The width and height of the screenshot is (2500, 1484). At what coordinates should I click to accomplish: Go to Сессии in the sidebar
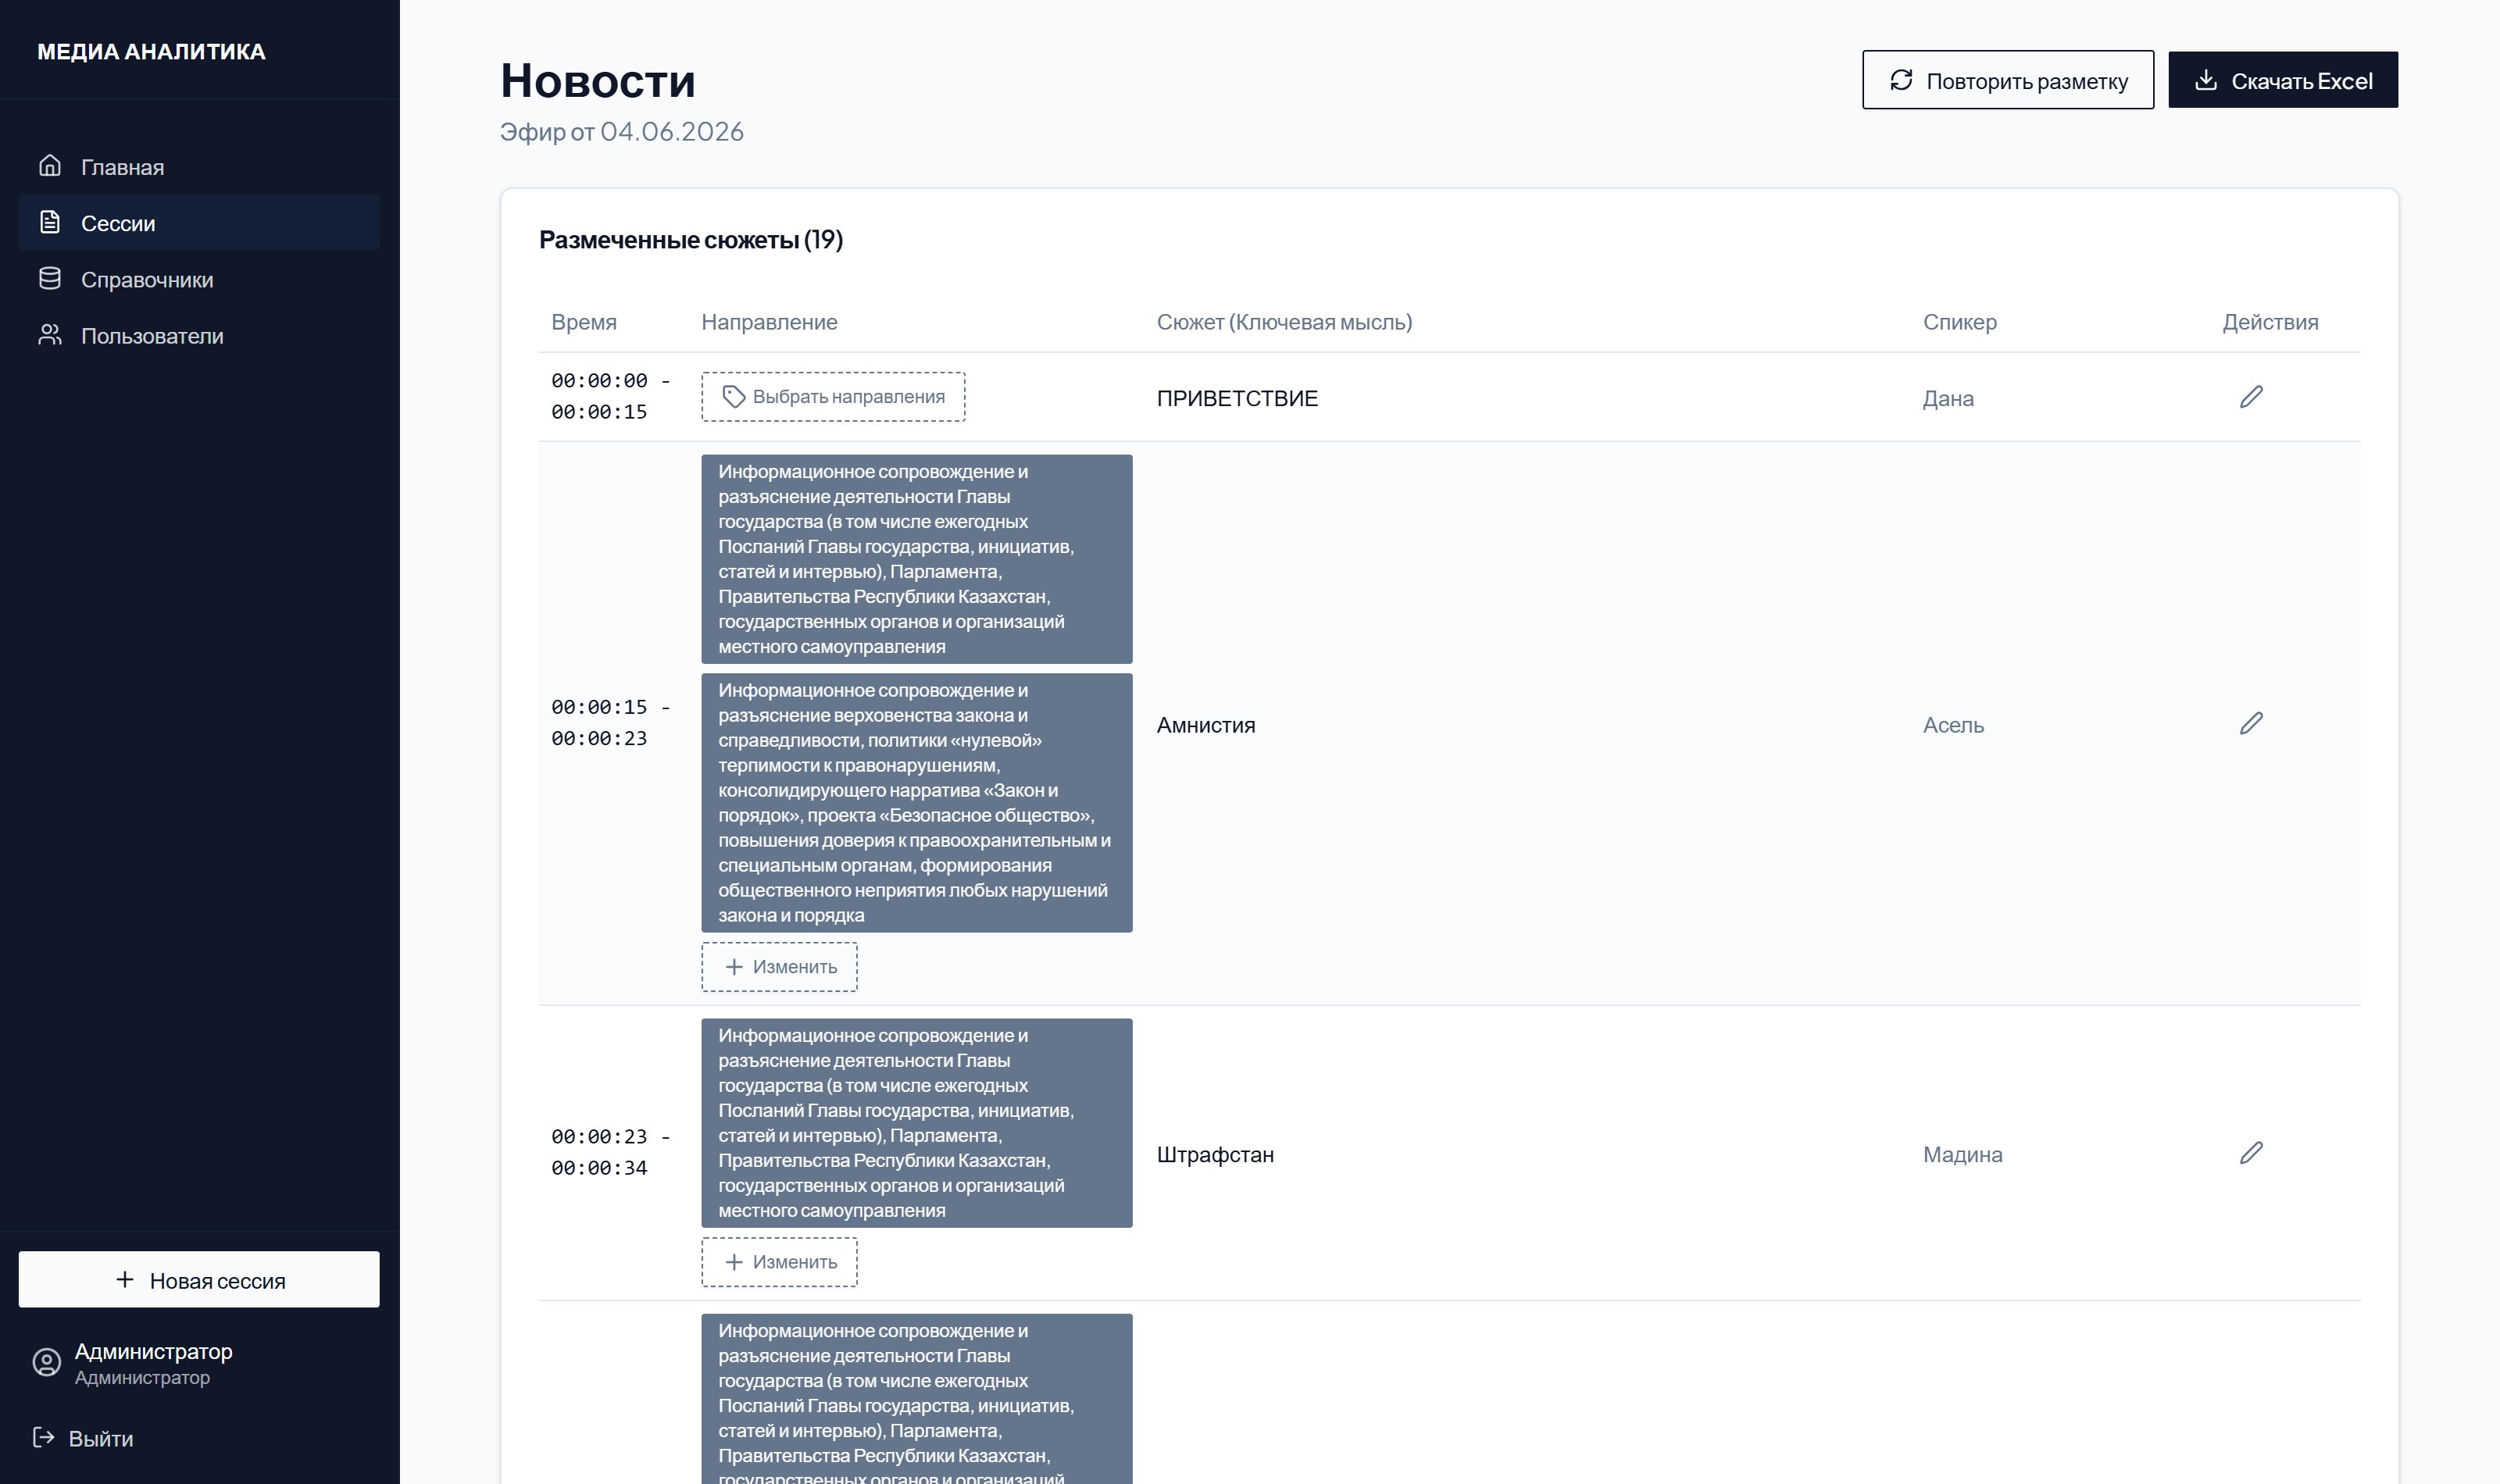click(199, 222)
